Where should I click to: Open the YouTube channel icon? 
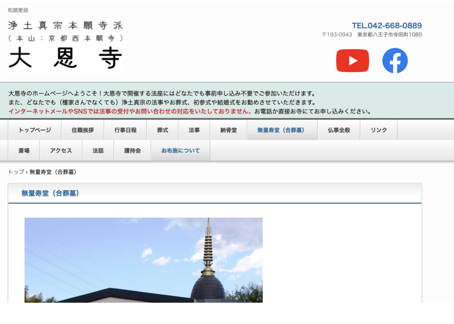[352, 61]
